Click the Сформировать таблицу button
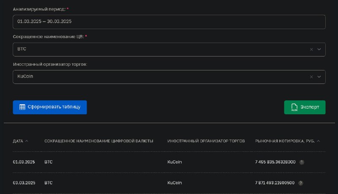 50,107
